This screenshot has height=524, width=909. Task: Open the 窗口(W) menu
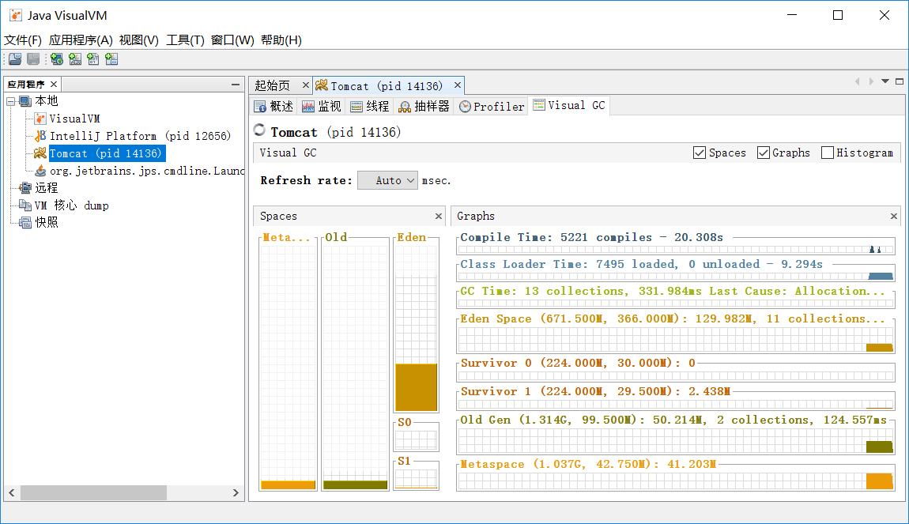[x=232, y=40]
